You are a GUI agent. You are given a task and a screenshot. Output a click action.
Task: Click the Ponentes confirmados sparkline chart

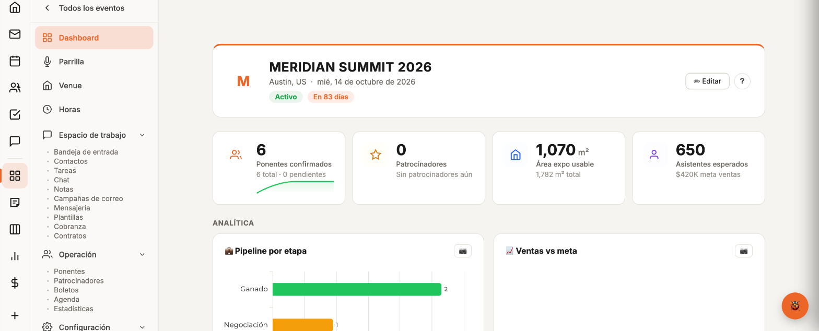coord(295,187)
